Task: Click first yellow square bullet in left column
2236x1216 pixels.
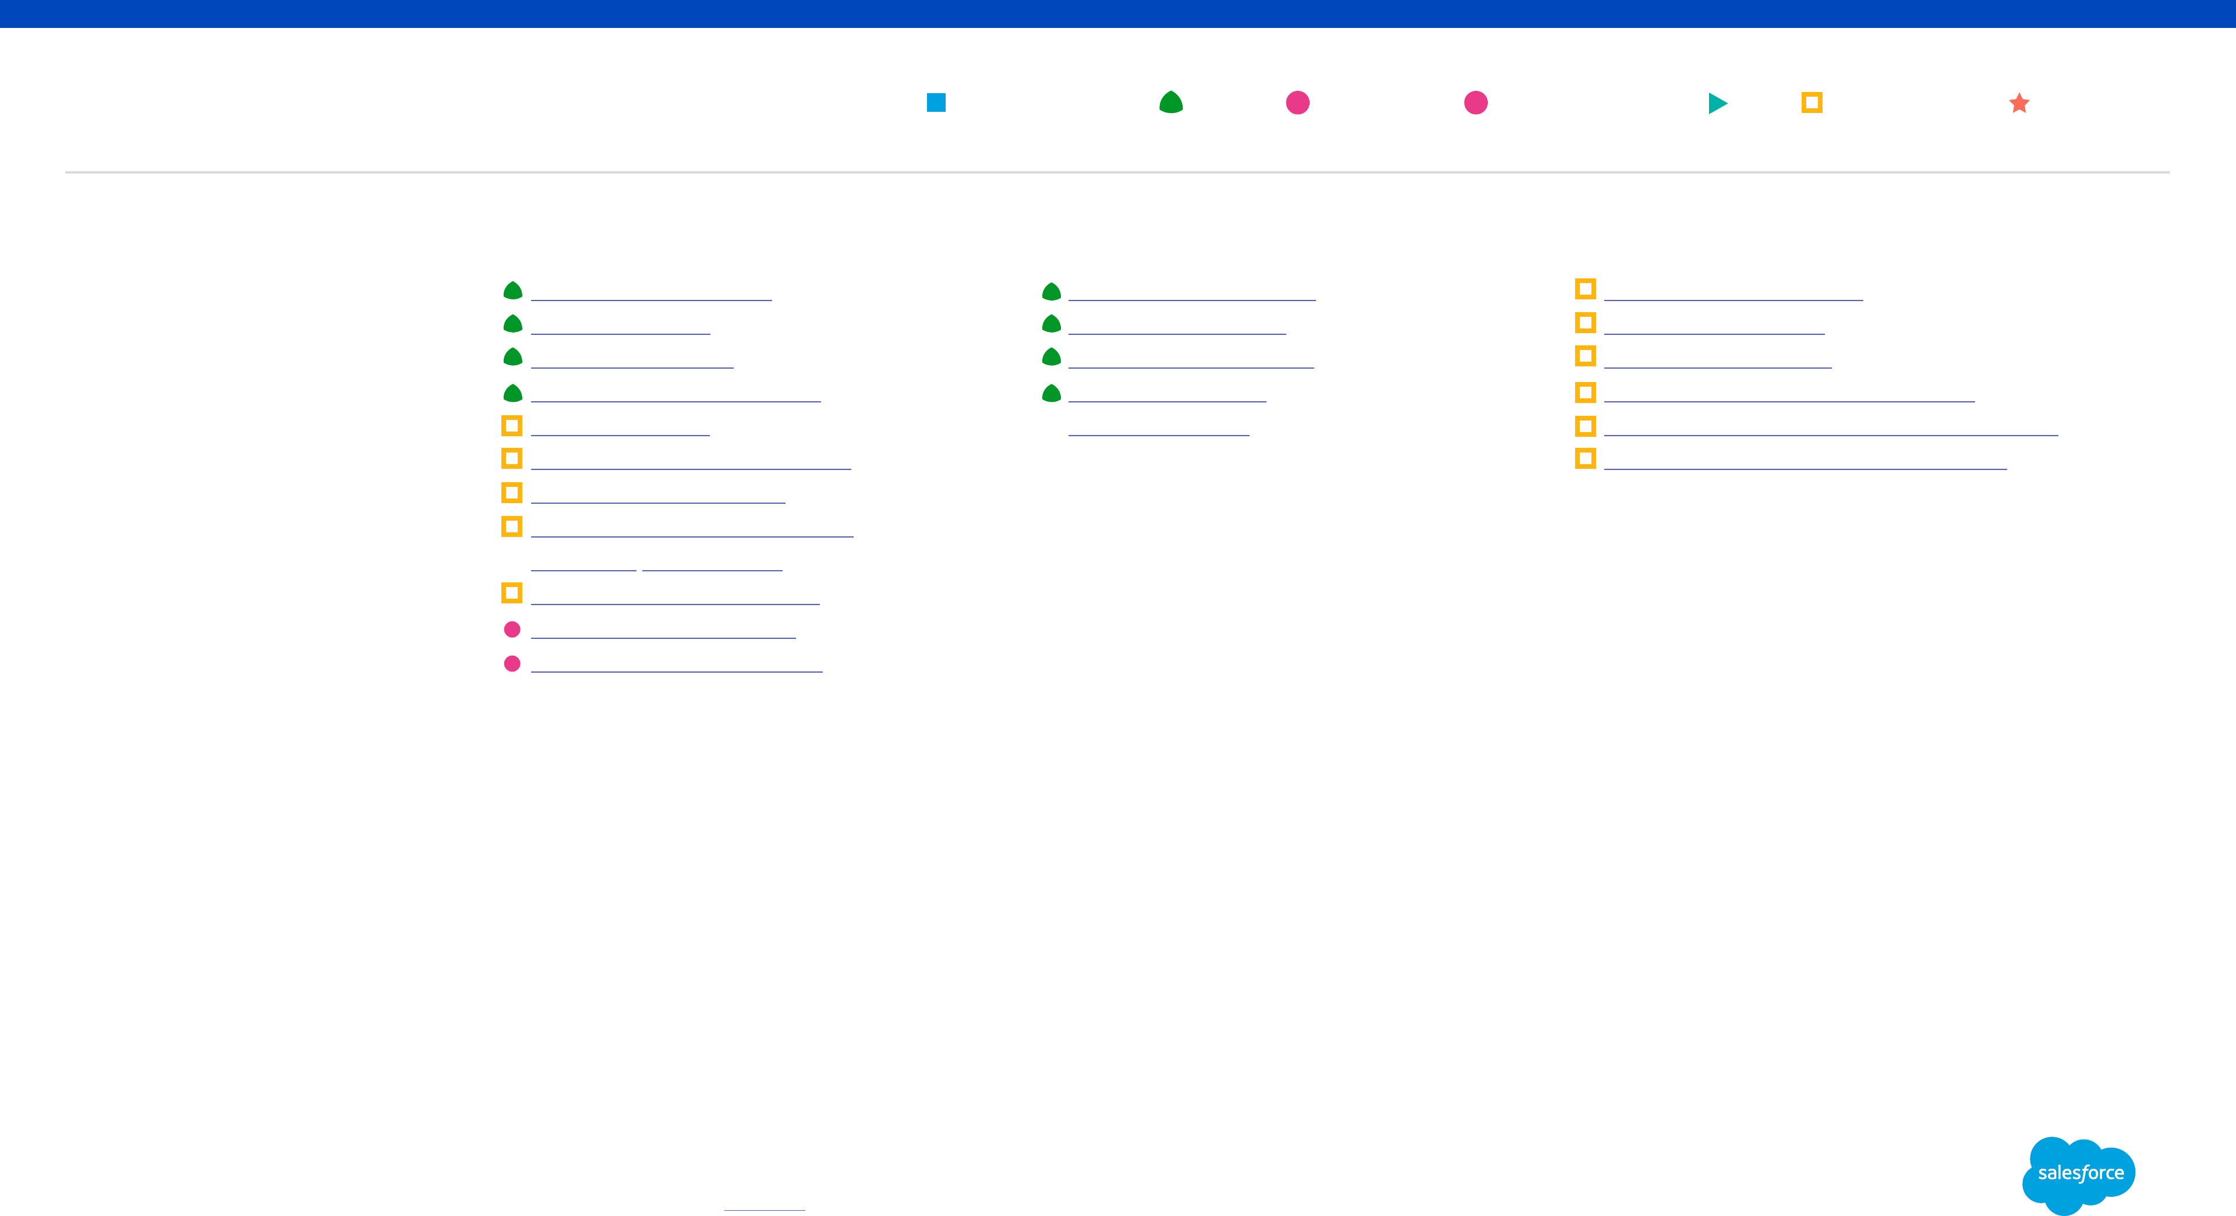Action: [512, 425]
